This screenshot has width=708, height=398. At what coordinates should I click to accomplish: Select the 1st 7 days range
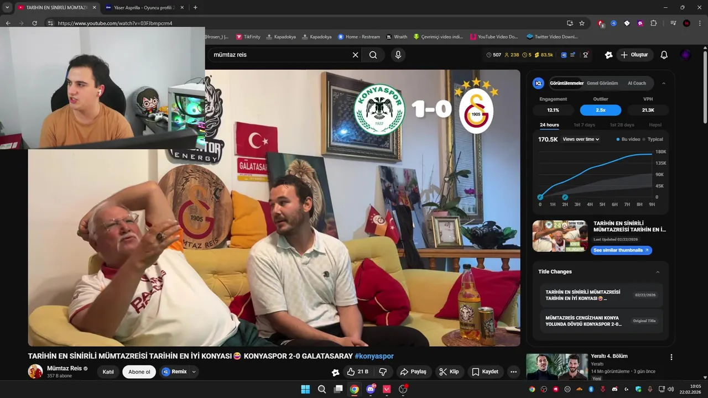pos(584,125)
